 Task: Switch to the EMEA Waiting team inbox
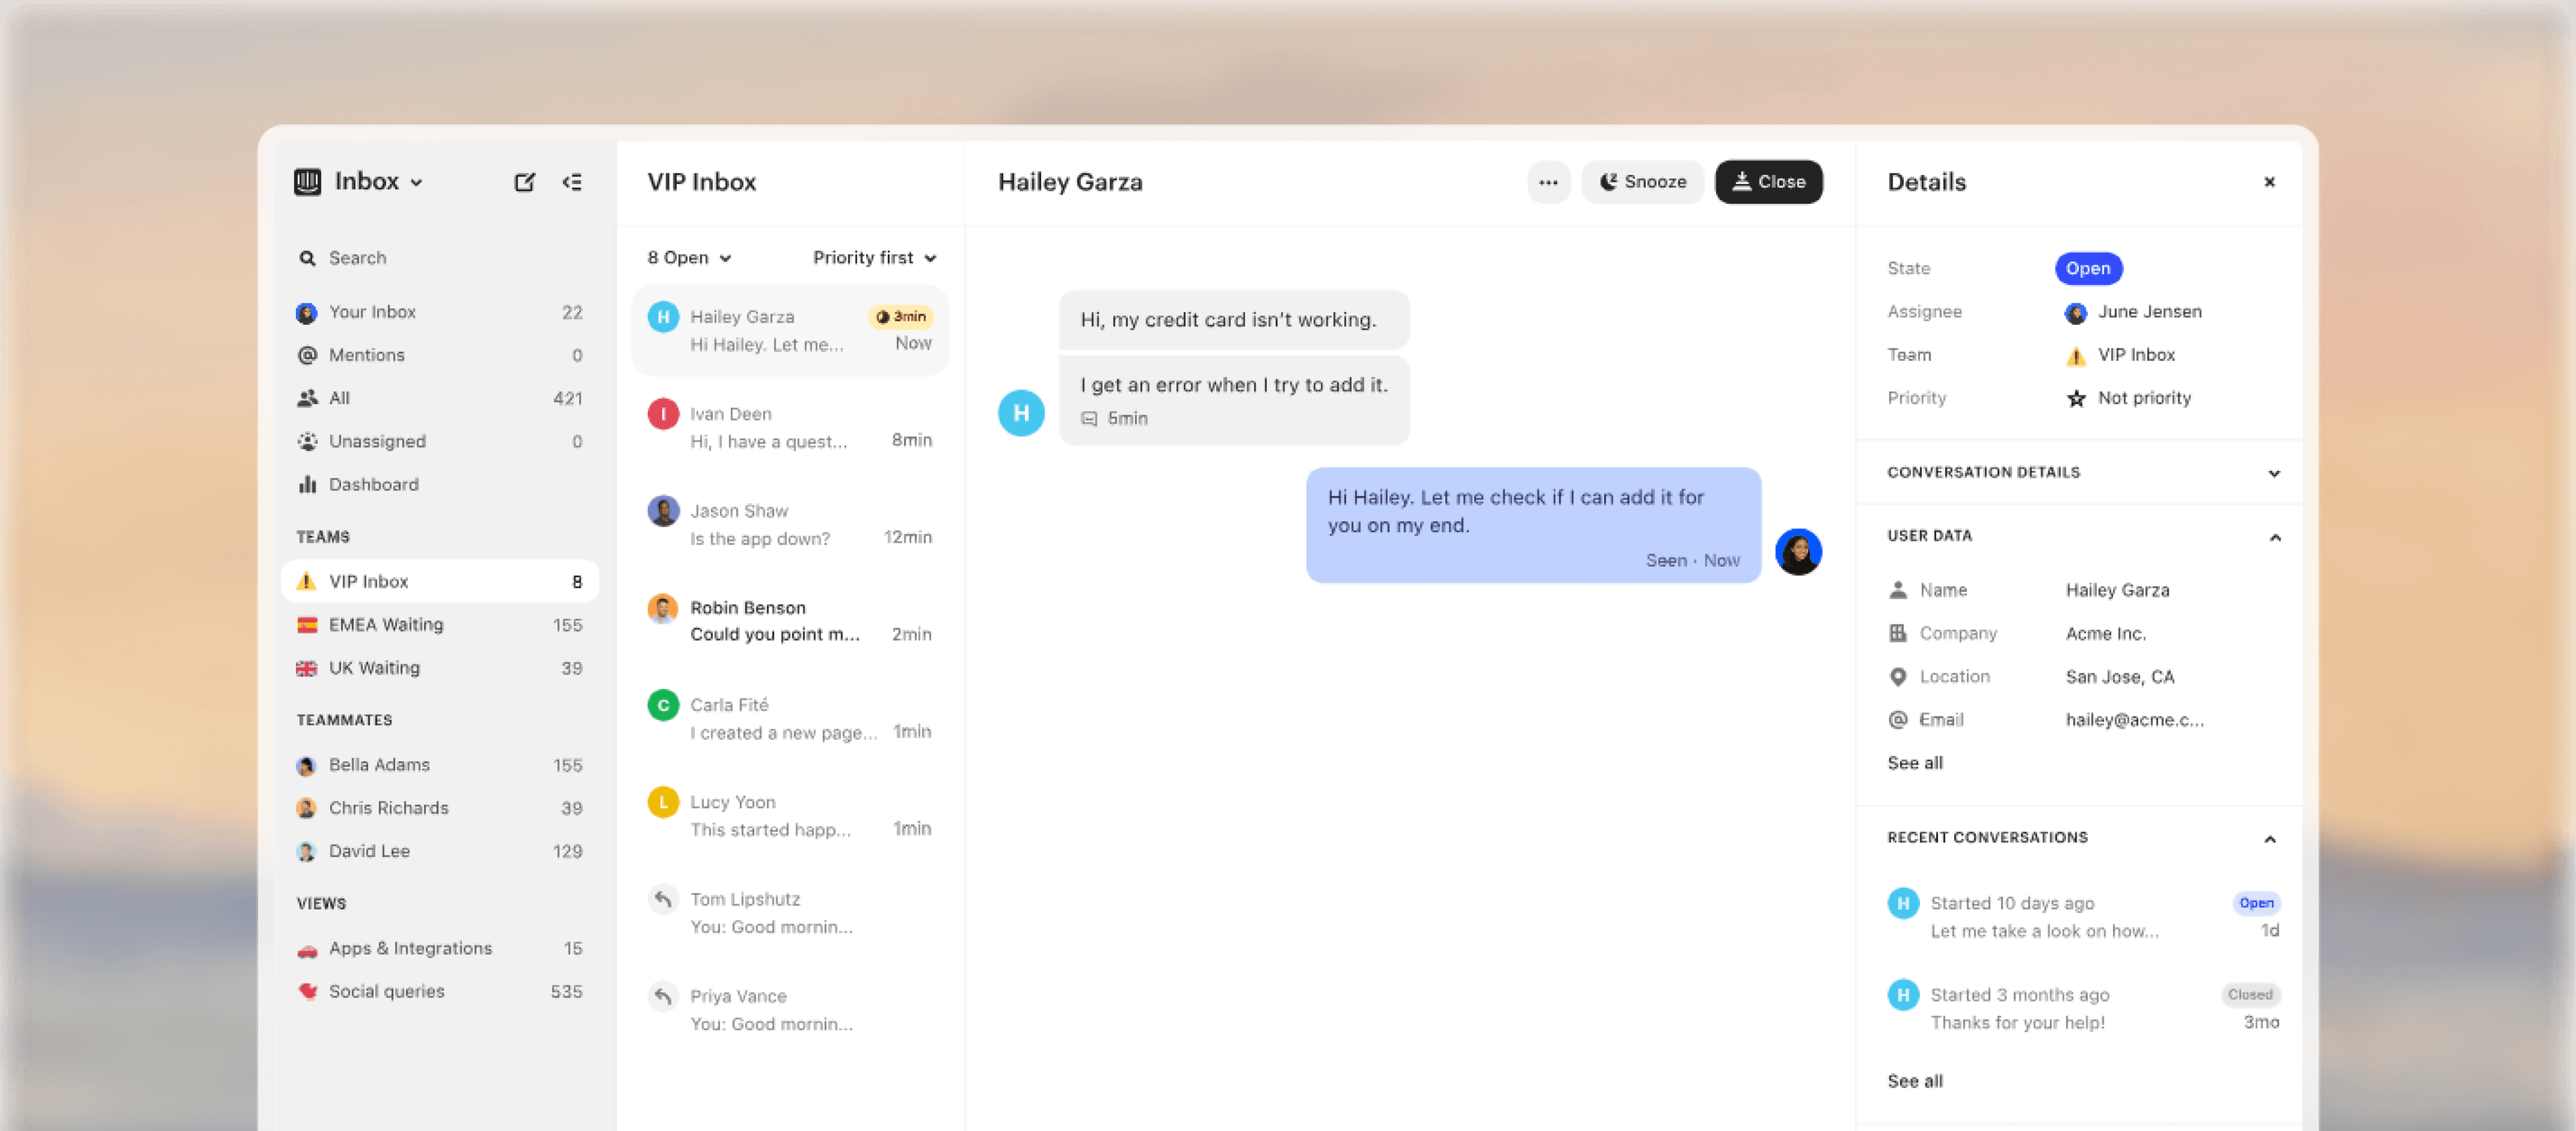(x=386, y=624)
